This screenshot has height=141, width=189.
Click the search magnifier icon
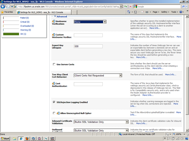coord(183,6)
